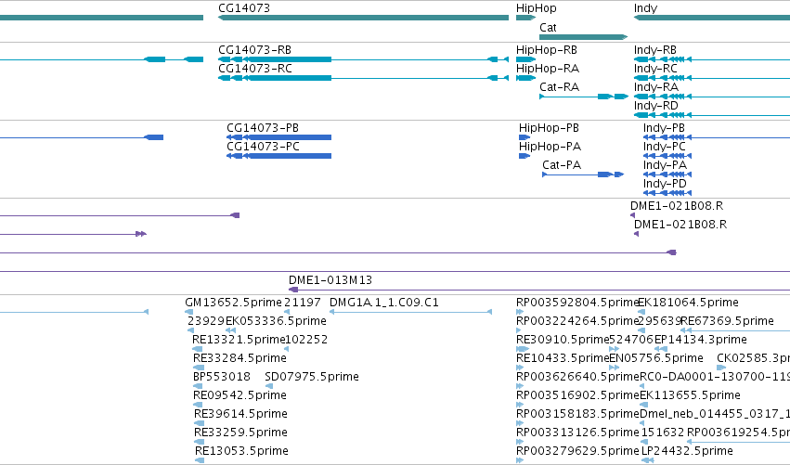
Task: Select the CK02585.3prime EST glyph
Action: pos(721,368)
